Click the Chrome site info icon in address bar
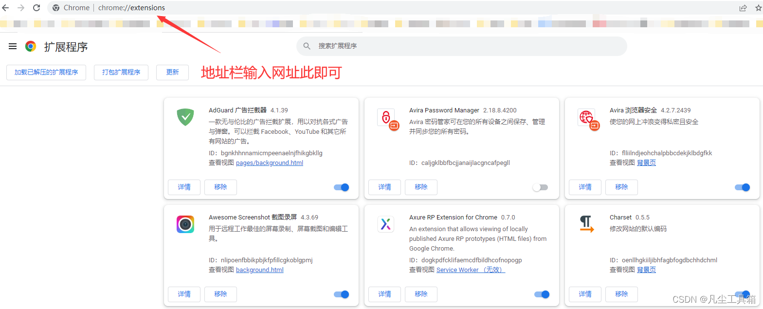This screenshot has width=763, height=309. [x=56, y=8]
